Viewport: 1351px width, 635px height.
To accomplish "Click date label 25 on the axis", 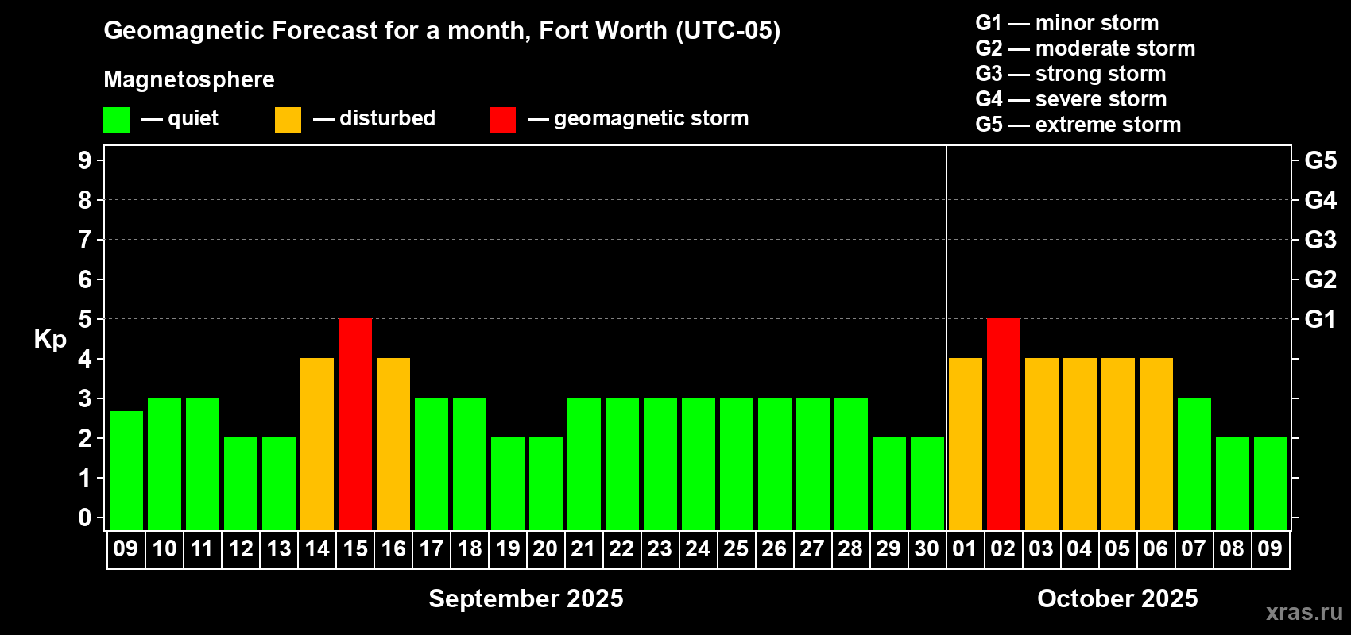I will 736,548.
